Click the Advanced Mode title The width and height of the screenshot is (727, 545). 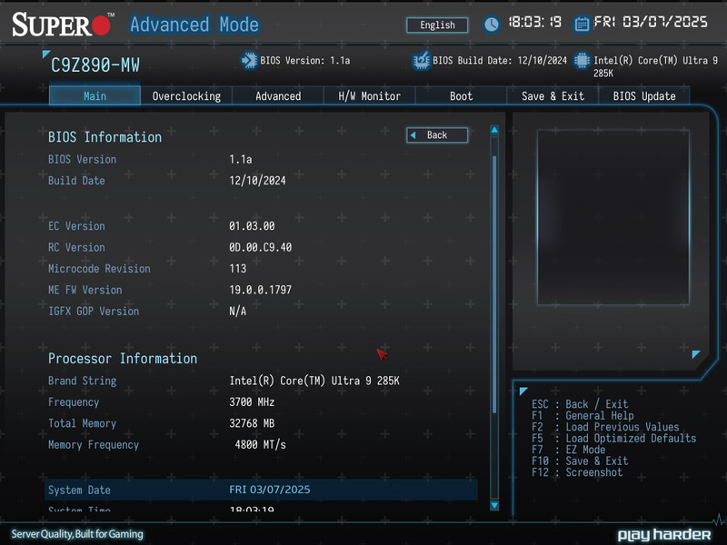tap(194, 25)
